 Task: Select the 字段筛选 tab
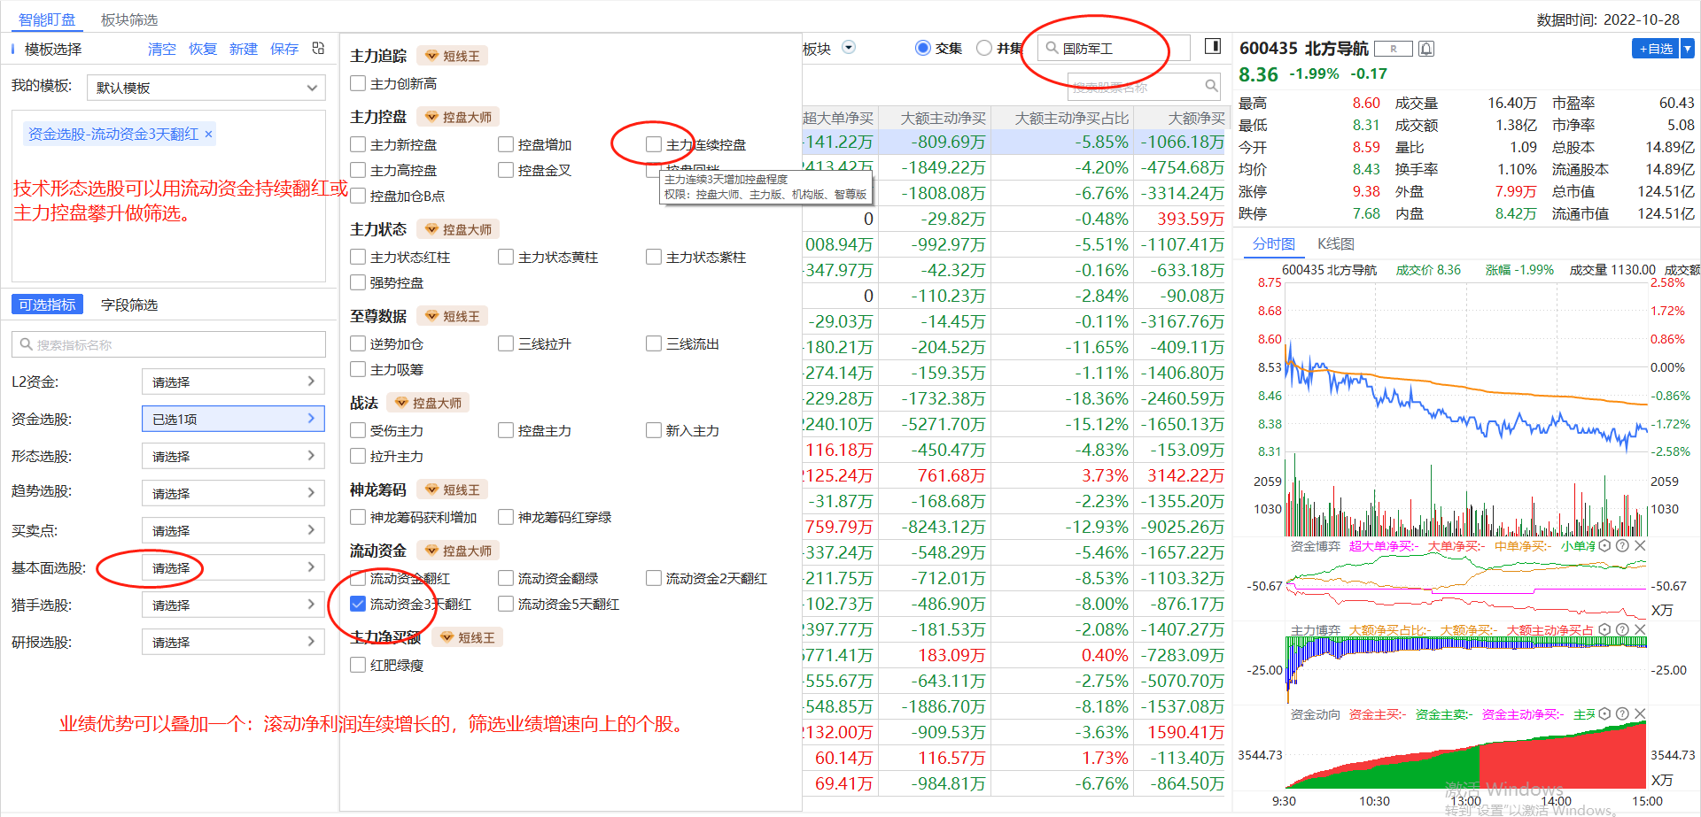coord(129,304)
